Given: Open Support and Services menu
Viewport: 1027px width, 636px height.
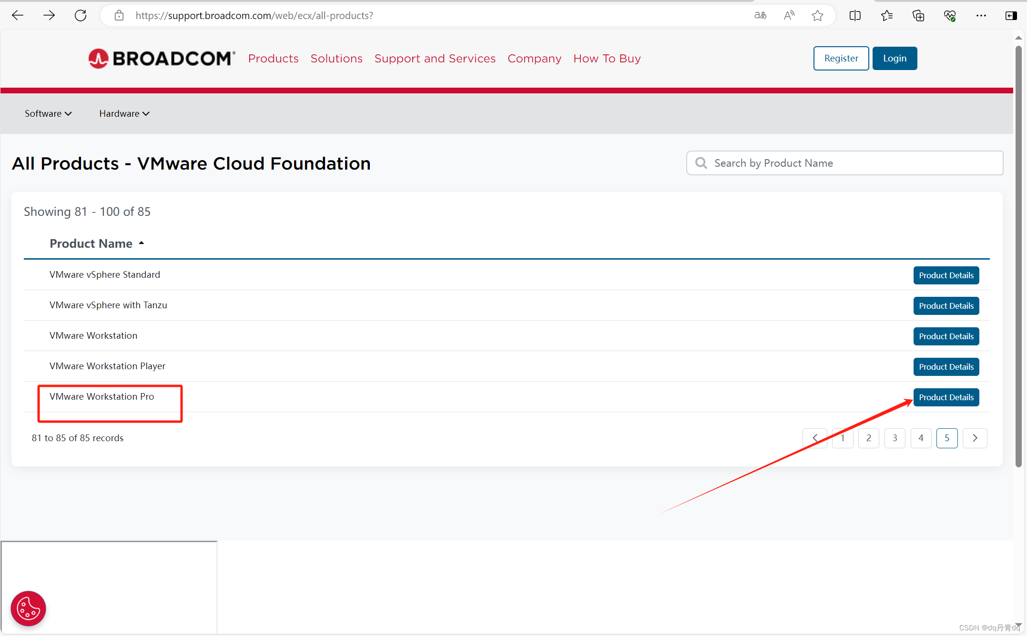Looking at the screenshot, I should [435, 59].
